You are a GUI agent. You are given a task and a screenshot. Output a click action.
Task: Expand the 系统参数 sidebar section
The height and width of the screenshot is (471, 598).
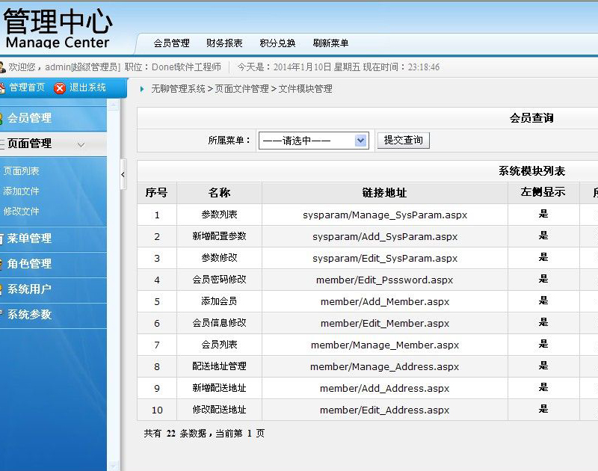[30, 315]
